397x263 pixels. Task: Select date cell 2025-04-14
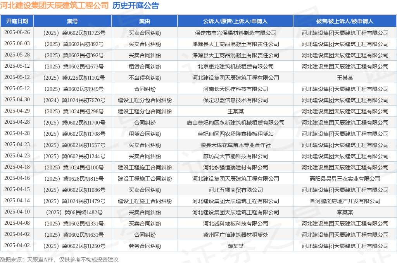(x=17, y=201)
